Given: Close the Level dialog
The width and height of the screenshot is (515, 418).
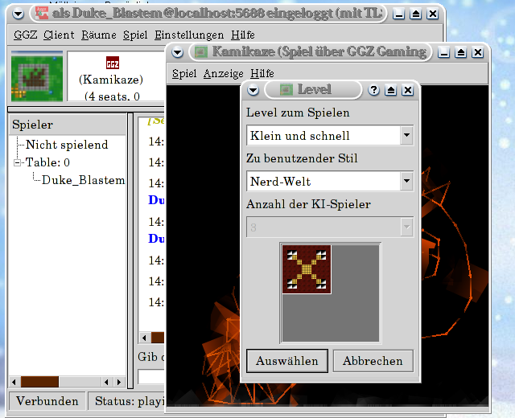Looking at the screenshot, I should 408,90.
